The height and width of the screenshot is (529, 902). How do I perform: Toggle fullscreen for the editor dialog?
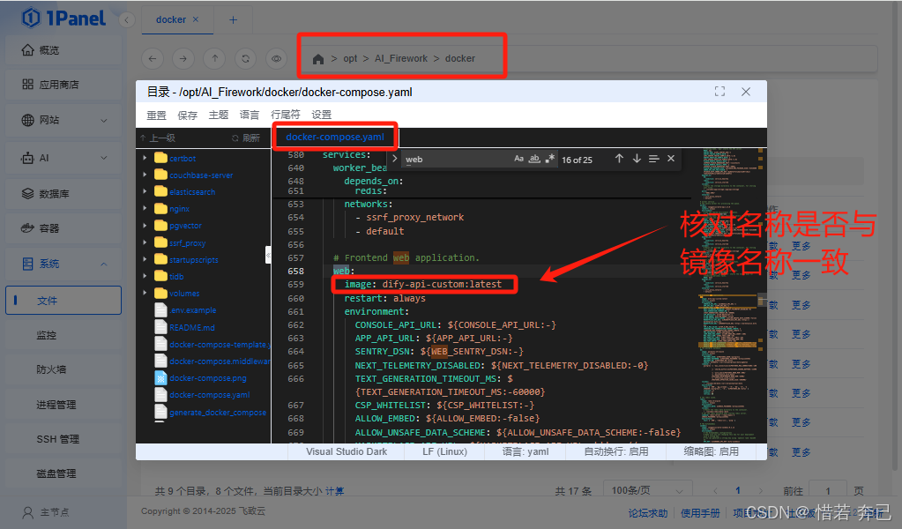tap(719, 92)
